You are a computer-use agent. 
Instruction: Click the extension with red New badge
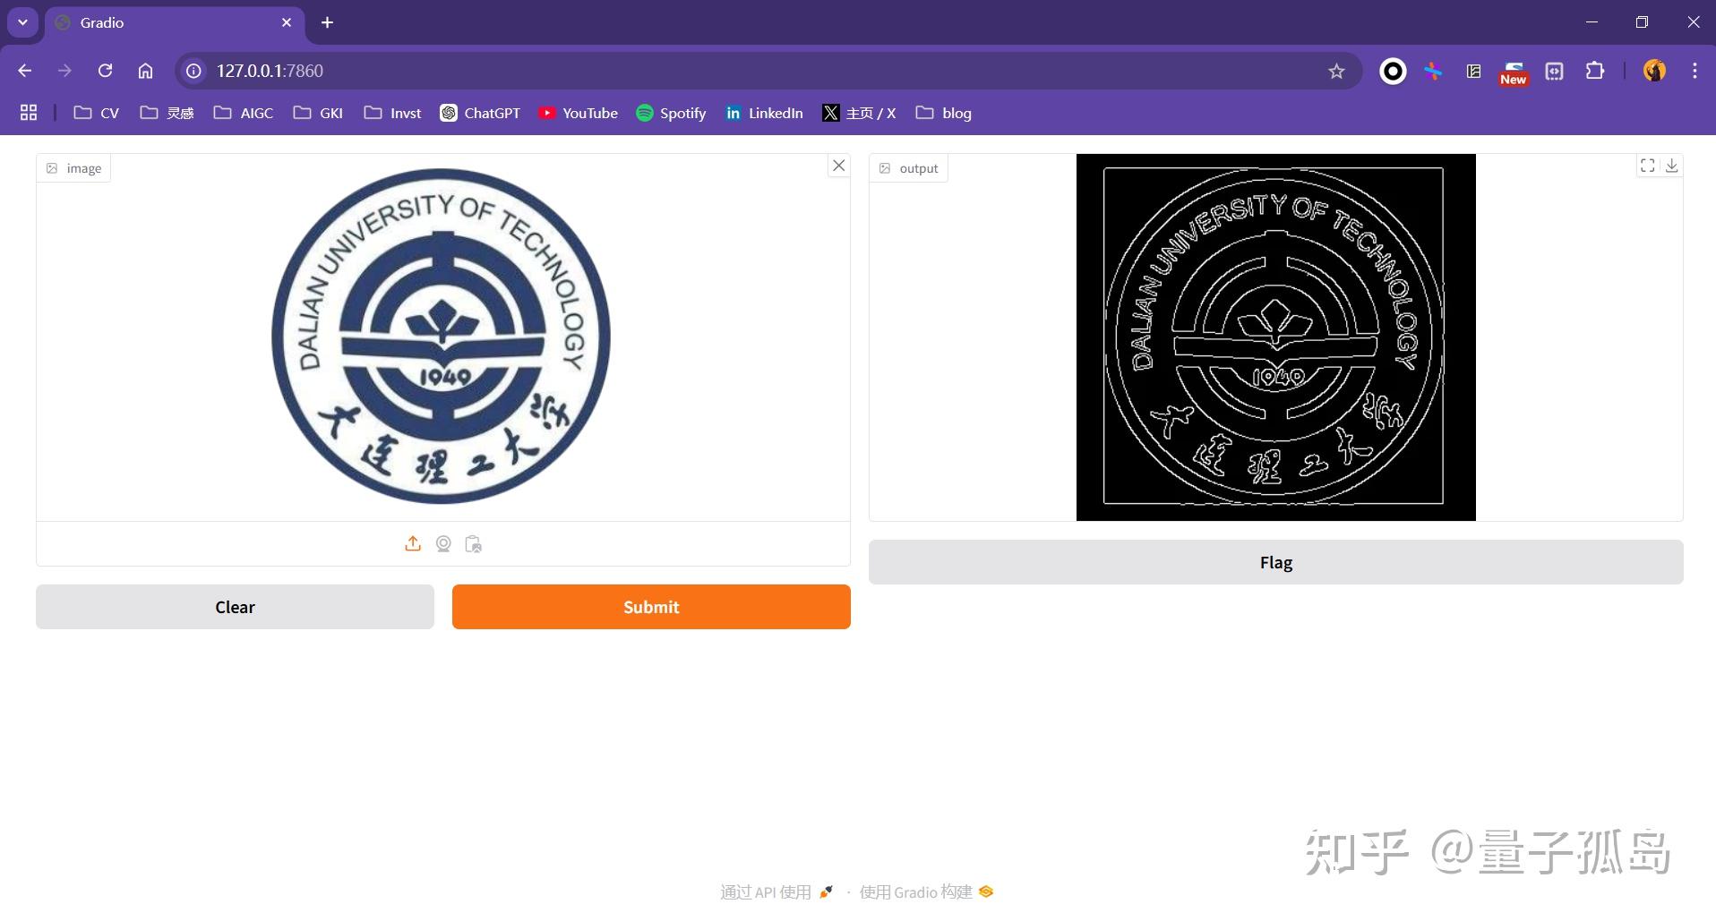(x=1514, y=72)
